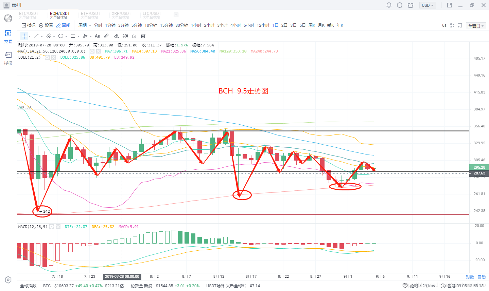Screen dimensions: 489x291
Task: Open the USD currency dropdown
Action: click(x=427, y=5)
